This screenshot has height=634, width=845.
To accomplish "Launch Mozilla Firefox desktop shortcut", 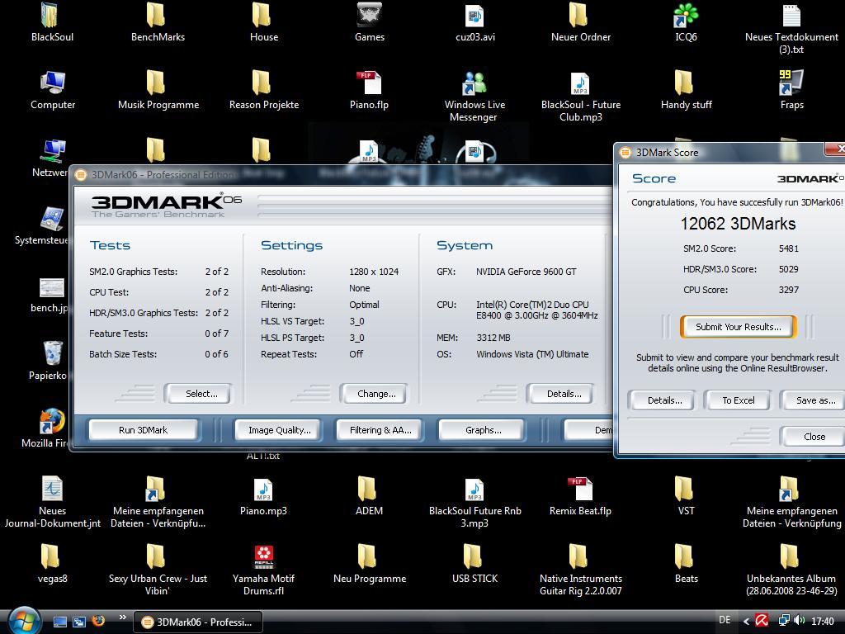I will (x=47, y=428).
